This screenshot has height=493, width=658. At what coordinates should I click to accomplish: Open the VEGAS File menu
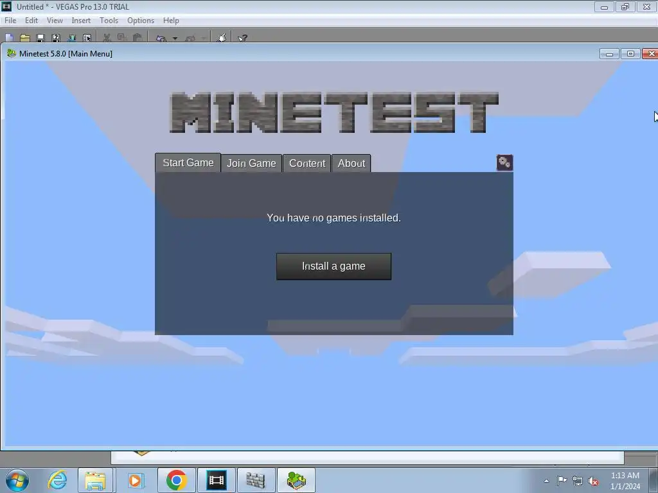10,20
